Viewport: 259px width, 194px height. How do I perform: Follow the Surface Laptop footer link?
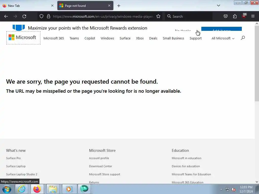coord(16,166)
